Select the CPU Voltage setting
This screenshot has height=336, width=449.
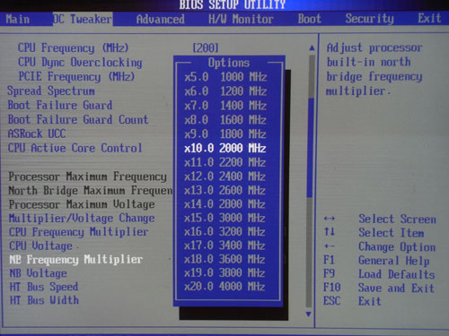click(x=40, y=246)
